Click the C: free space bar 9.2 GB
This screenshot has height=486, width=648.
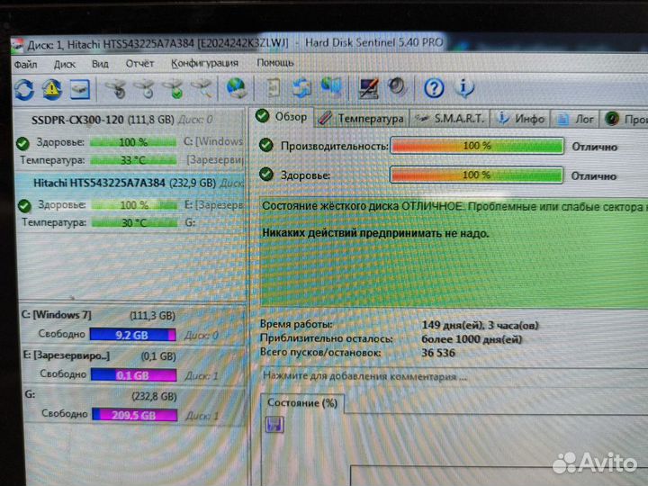point(135,334)
